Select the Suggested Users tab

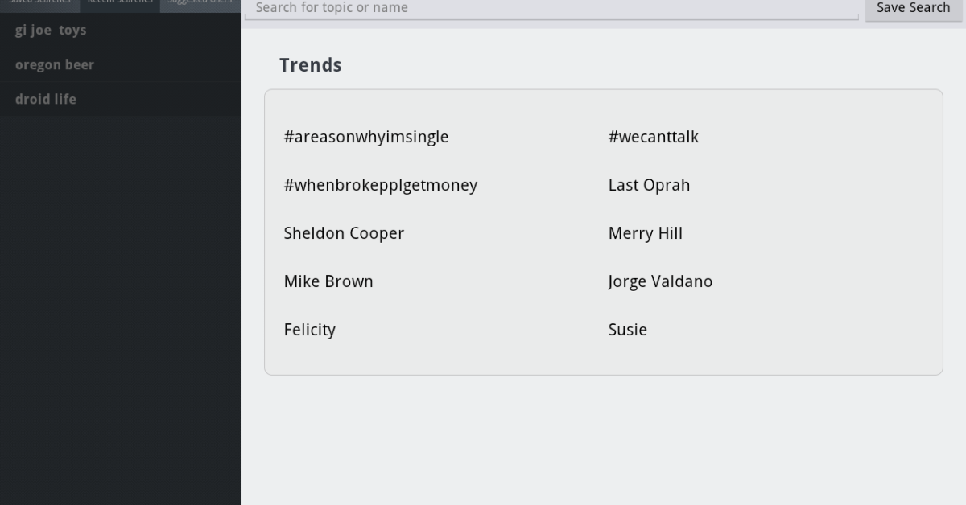[200, 4]
